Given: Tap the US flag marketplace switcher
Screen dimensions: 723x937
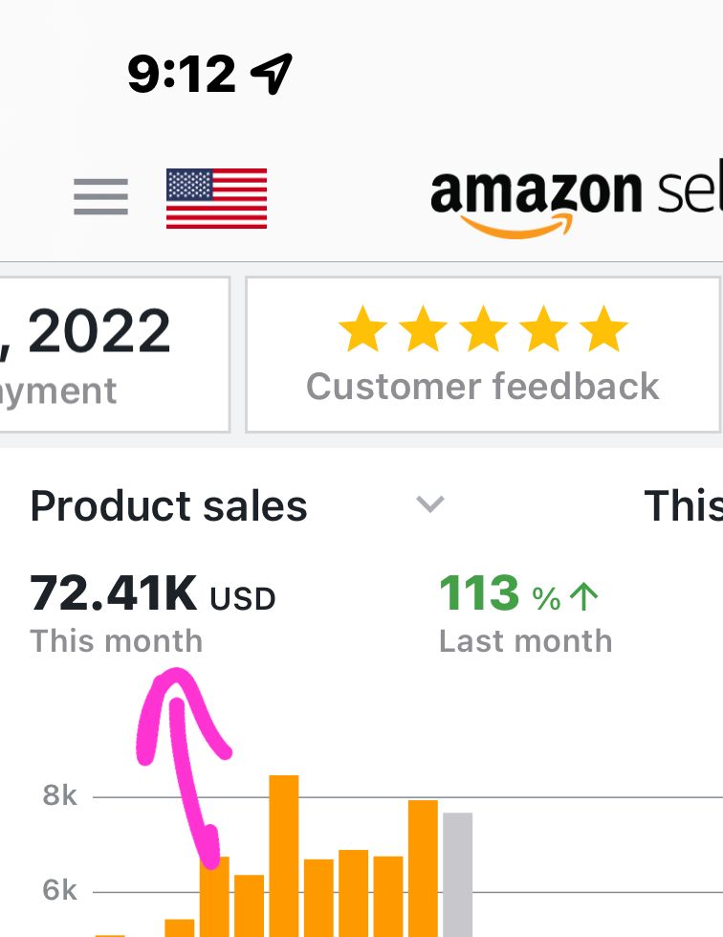Looking at the screenshot, I should [x=216, y=198].
